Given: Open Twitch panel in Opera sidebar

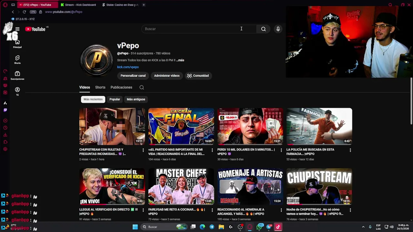Looking at the screenshot, I should (5, 110).
